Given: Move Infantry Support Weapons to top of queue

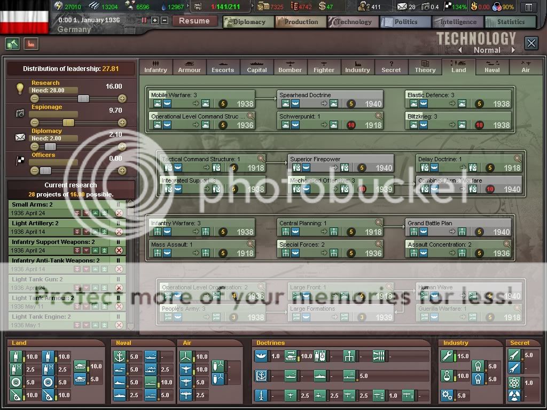Looking at the screenshot, I should [x=104, y=250].
